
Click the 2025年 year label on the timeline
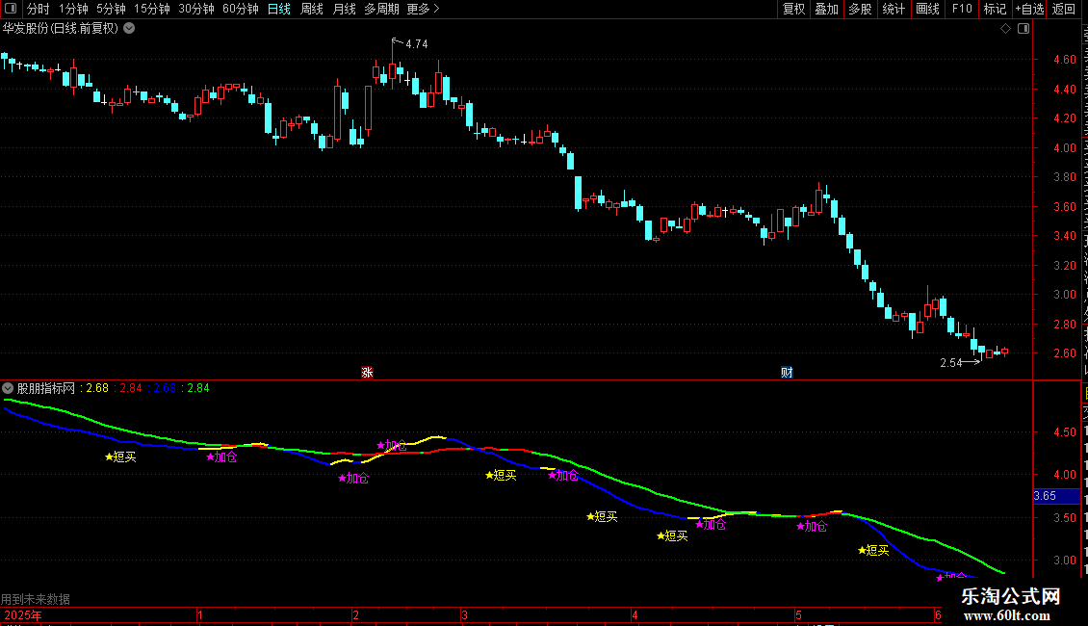tap(22, 614)
